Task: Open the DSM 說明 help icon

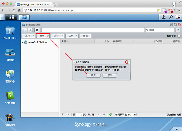Action: 10,98
